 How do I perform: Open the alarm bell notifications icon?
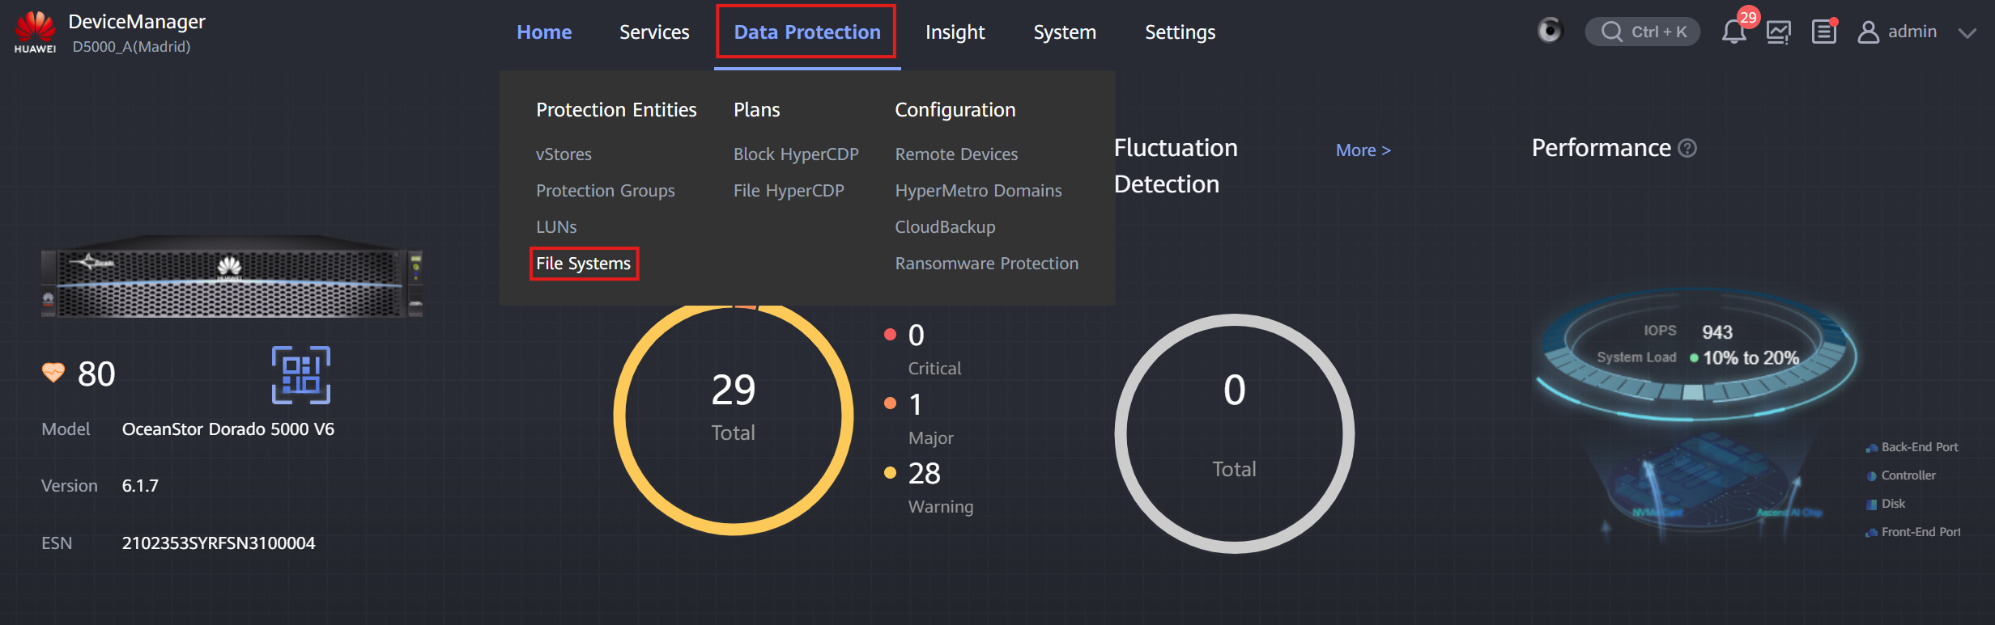1733,32
